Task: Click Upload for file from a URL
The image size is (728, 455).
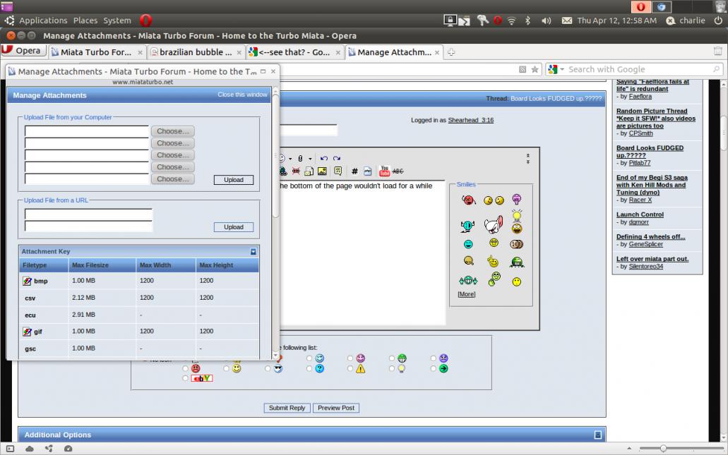Action: coord(234,227)
